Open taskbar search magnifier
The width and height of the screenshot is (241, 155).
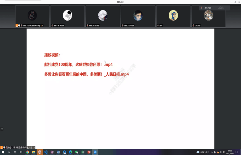coord(9,152)
